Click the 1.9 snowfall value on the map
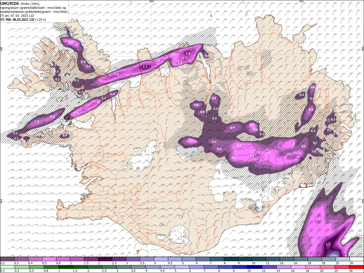Image resolution: width=364 pixels, height=273 pixels. pyautogui.click(x=187, y=53)
